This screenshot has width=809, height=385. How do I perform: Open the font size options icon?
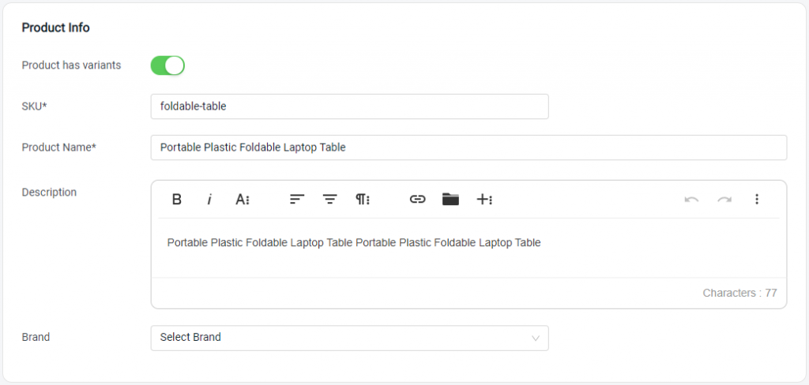tap(243, 200)
